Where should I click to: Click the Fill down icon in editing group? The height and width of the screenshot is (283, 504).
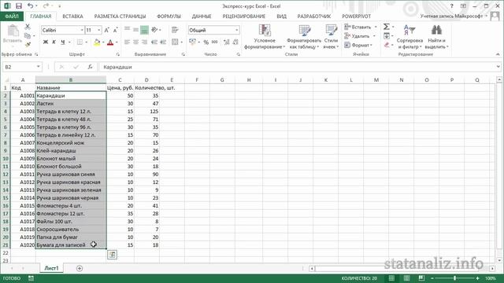pyautogui.click(x=387, y=36)
